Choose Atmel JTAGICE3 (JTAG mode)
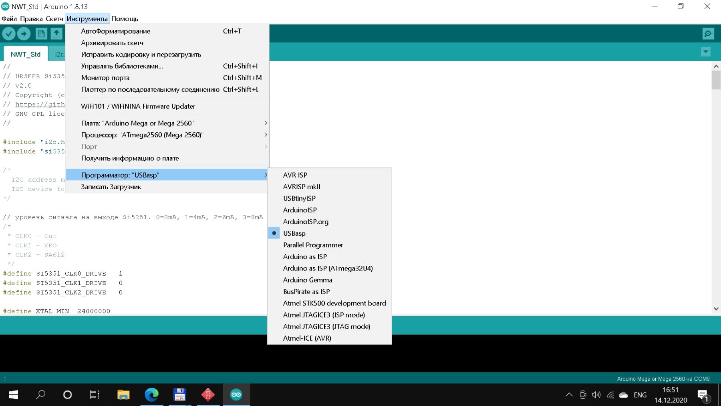The image size is (721, 406). coord(329,326)
